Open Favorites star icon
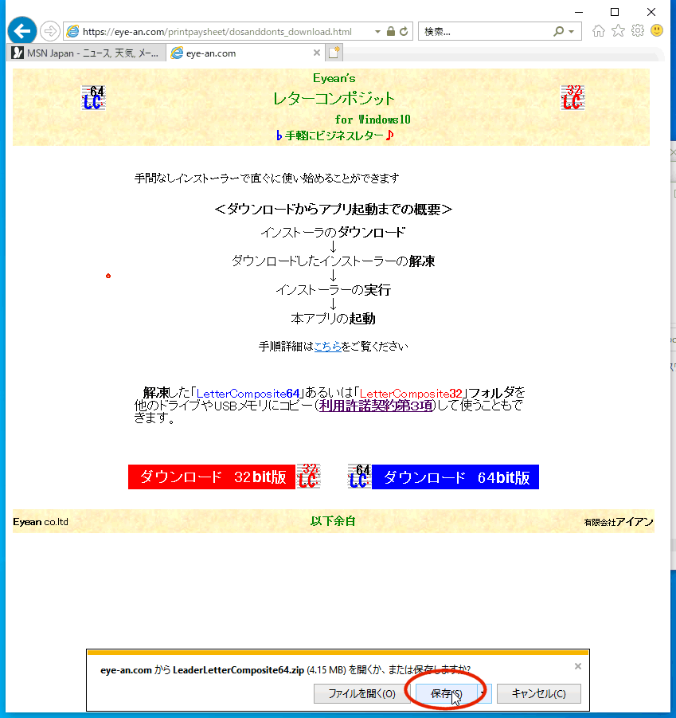Screen dimensions: 676x718 618,31
